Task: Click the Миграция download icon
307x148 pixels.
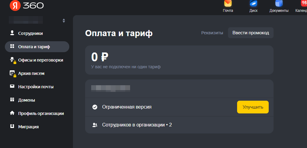Action: click(x=12, y=126)
